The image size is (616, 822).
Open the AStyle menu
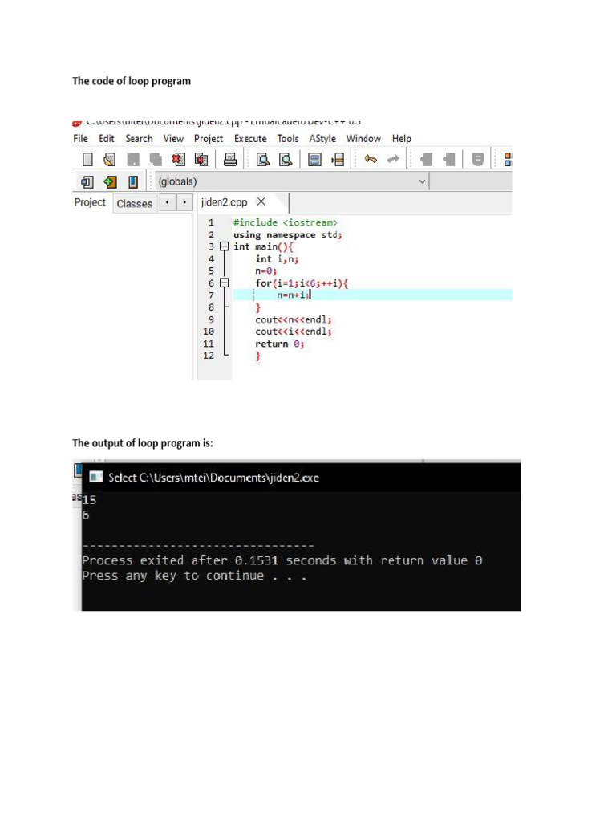coord(322,138)
